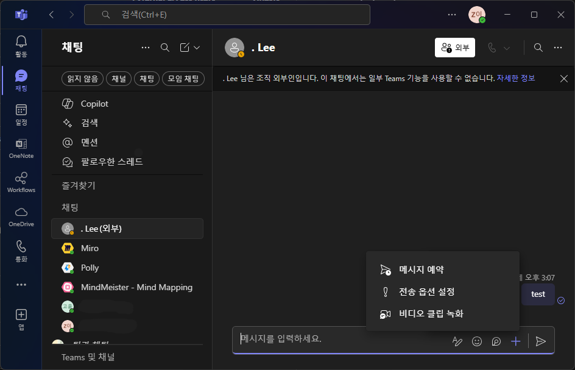Open the Miro chat
The height and width of the screenshot is (370, 575).
tap(127, 248)
